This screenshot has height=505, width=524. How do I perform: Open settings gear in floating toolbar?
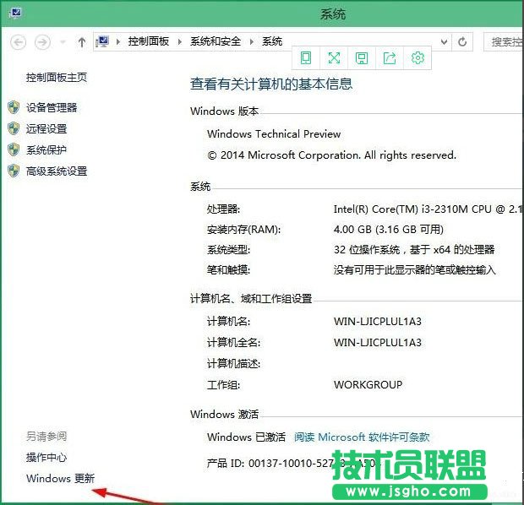(418, 57)
